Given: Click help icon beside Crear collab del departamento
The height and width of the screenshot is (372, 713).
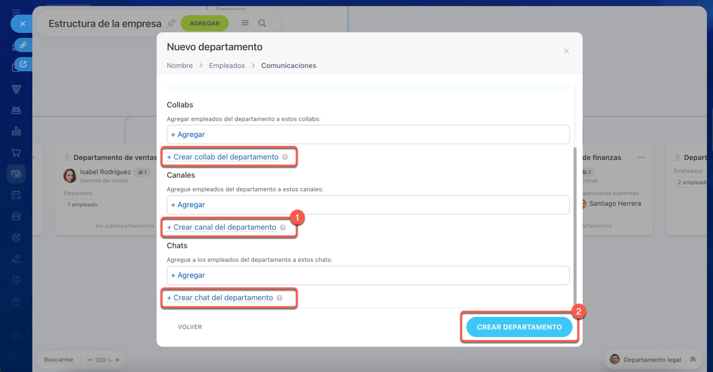Looking at the screenshot, I should tap(285, 157).
